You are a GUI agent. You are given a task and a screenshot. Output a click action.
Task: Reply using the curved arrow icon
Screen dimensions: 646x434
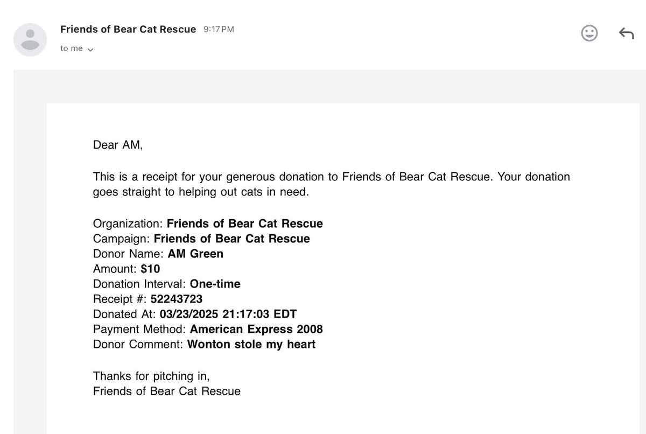[626, 33]
